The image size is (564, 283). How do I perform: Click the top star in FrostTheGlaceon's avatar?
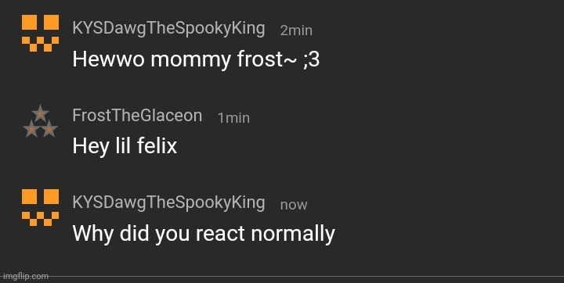pyautogui.click(x=40, y=113)
